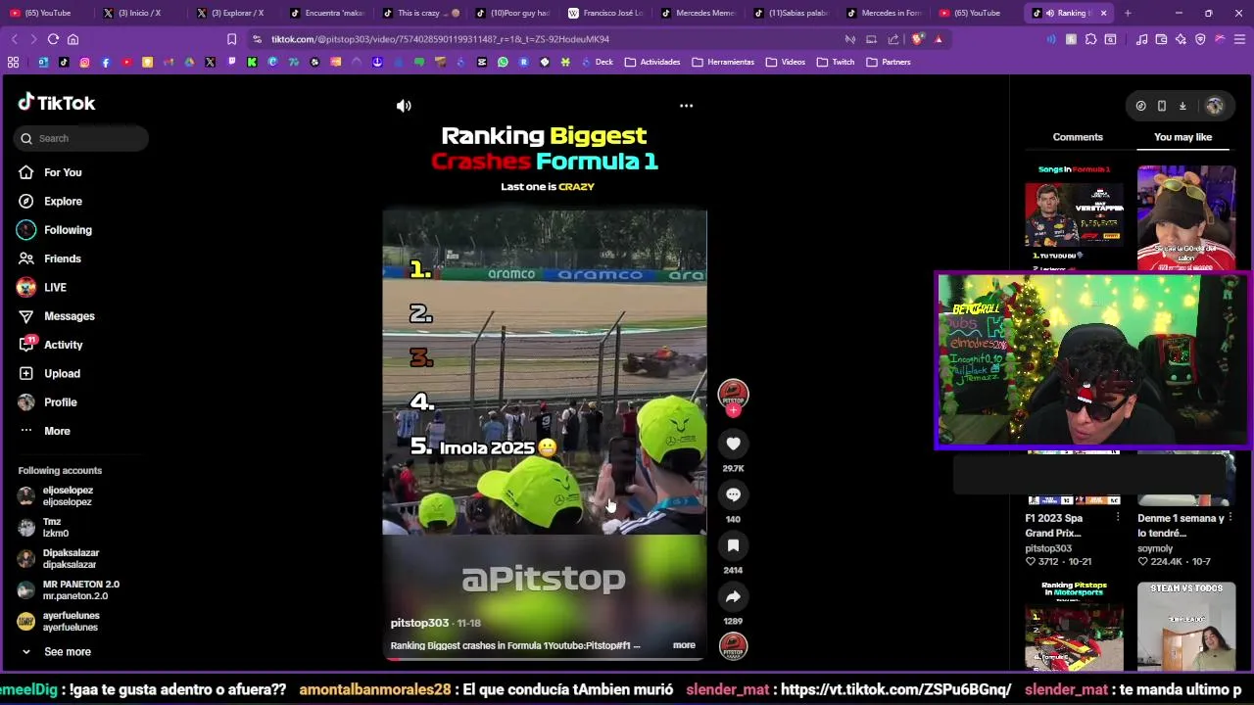Switch to the Comments tab

click(1078, 137)
